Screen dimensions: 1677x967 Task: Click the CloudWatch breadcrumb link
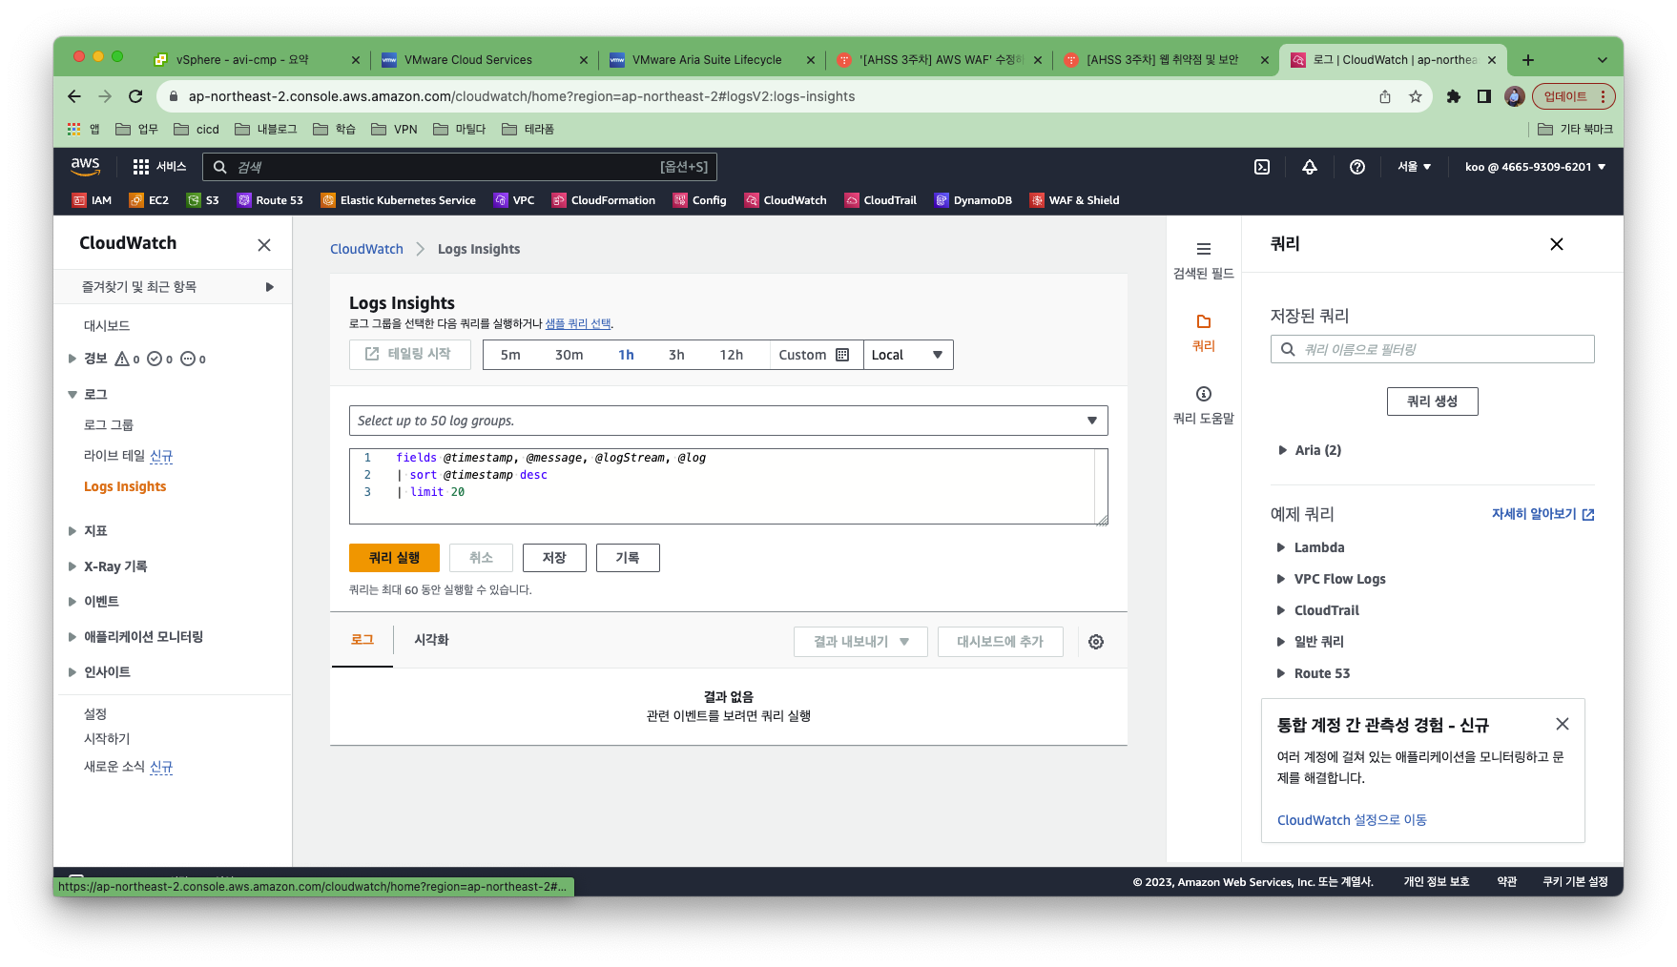[366, 249]
